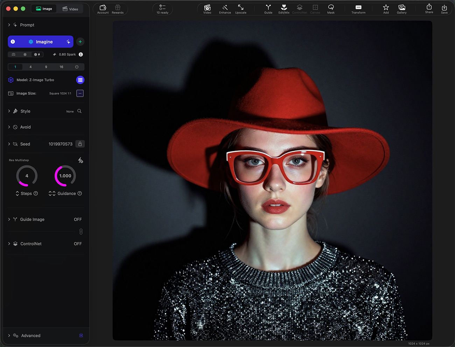Open the Upscale tool
This screenshot has height=347, width=455.
pos(240,9)
